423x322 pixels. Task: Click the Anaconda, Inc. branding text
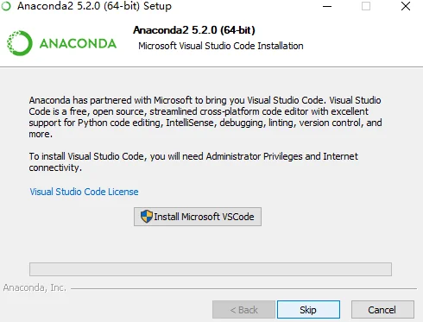point(35,287)
